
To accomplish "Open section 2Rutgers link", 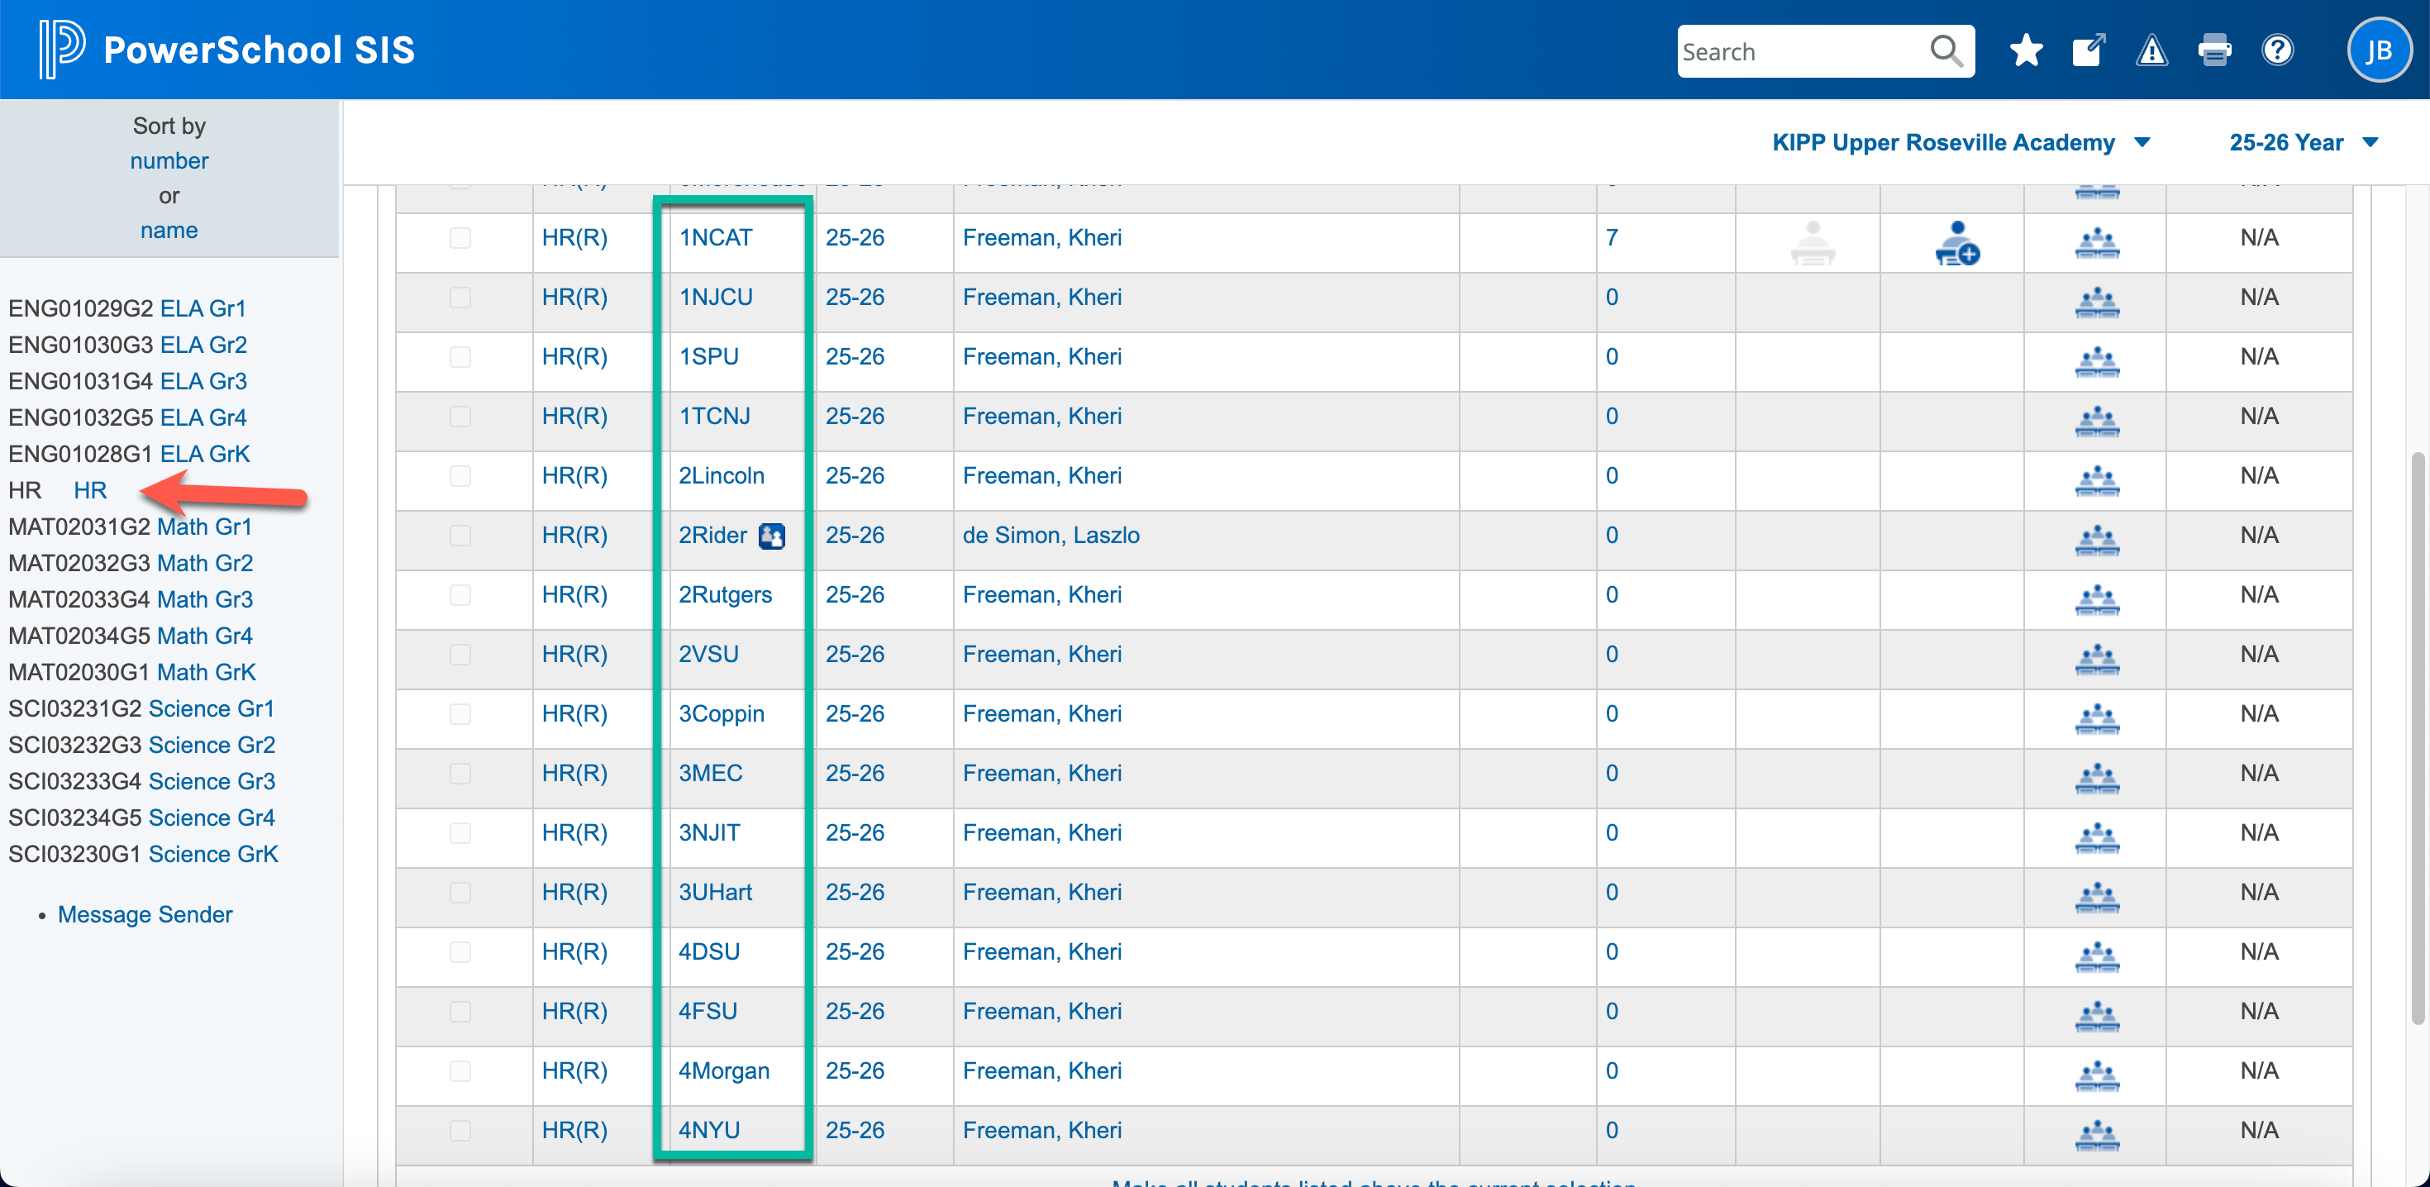I will [x=726, y=594].
